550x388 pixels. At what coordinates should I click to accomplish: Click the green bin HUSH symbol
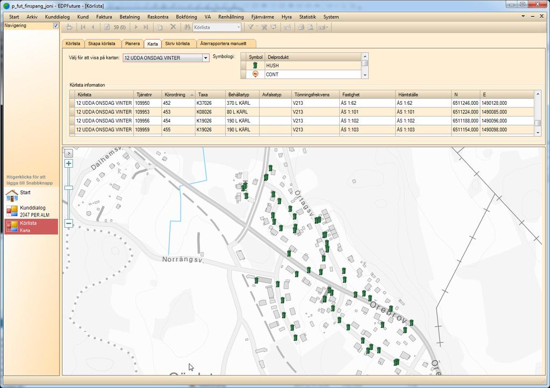click(255, 65)
